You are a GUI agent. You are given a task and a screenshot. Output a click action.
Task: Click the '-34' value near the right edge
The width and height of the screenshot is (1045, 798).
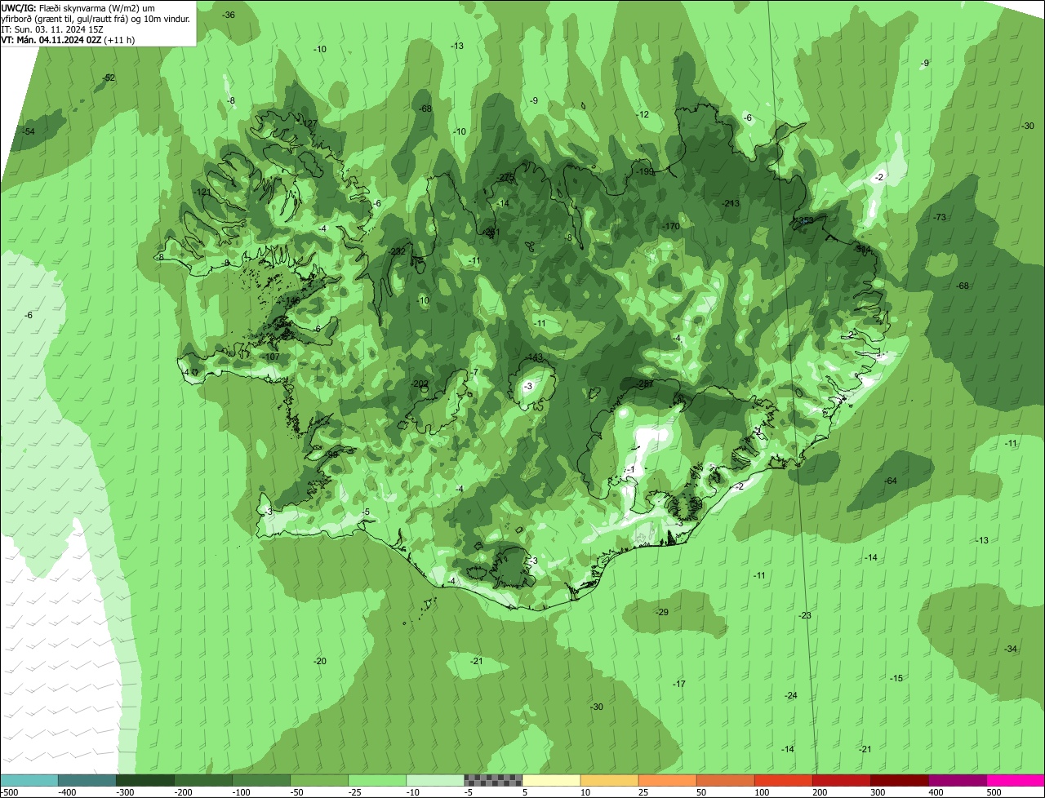click(1011, 649)
